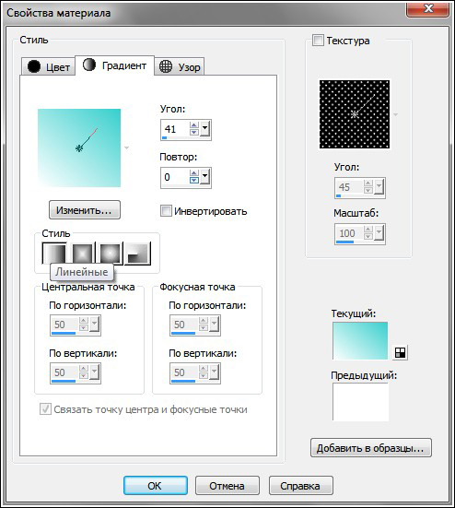
Task: Open Фокусная точка По вертикали dropdown
Action: point(214,372)
